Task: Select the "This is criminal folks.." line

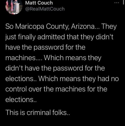Action: (38, 113)
